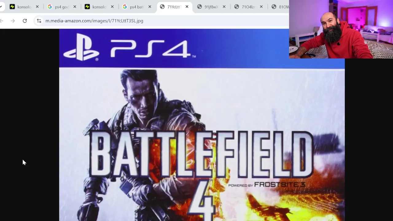Image resolution: width=393 pixels, height=221 pixels.
Task: Switch to the 81OW tab
Action: click(x=280, y=7)
